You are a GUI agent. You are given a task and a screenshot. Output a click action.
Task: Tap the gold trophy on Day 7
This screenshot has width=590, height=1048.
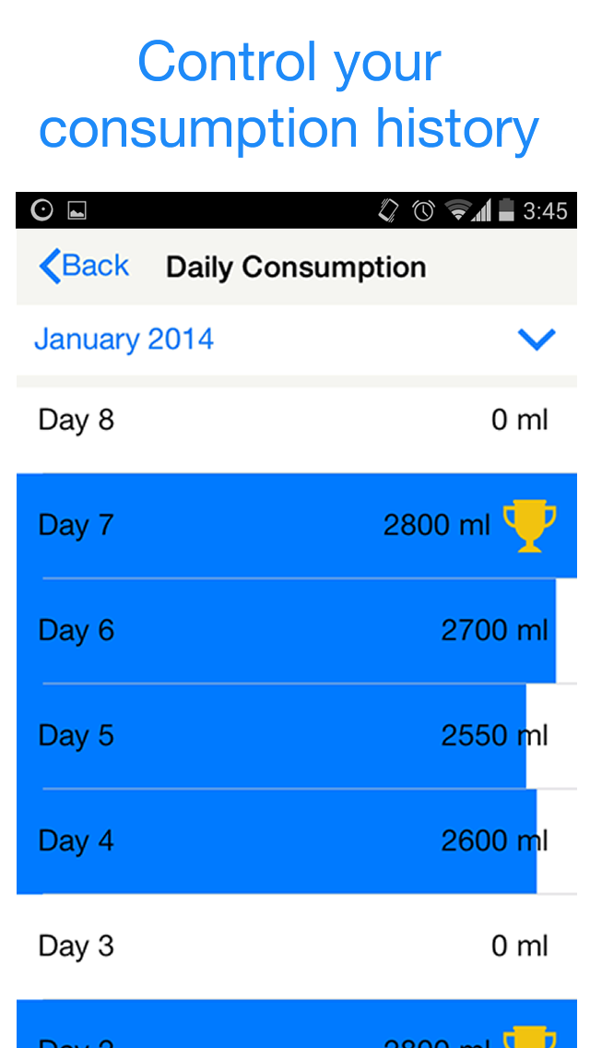click(x=529, y=526)
